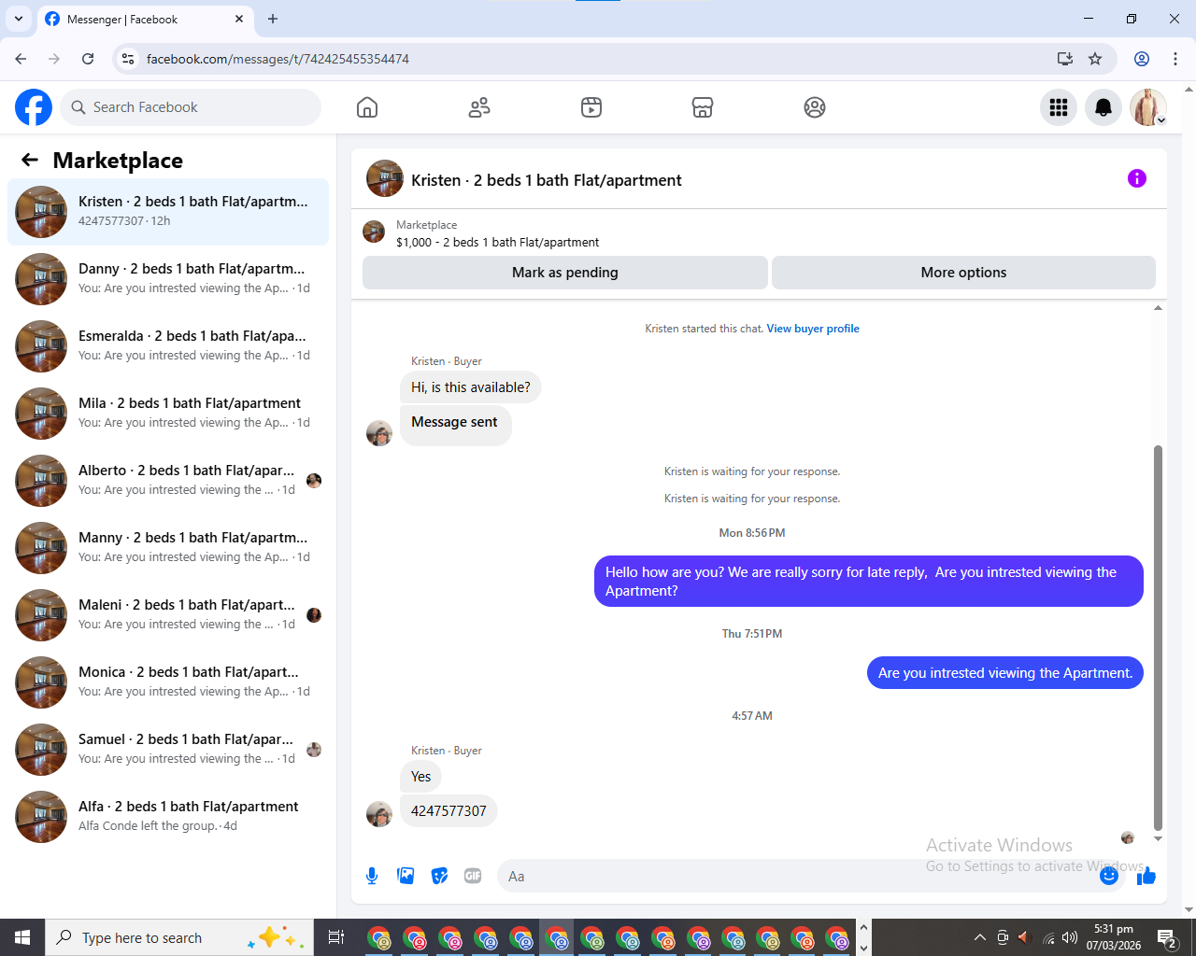Open Esmeralda's conversation in the list
1196x956 pixels.
pyautogui.click(x=168, y=346)
